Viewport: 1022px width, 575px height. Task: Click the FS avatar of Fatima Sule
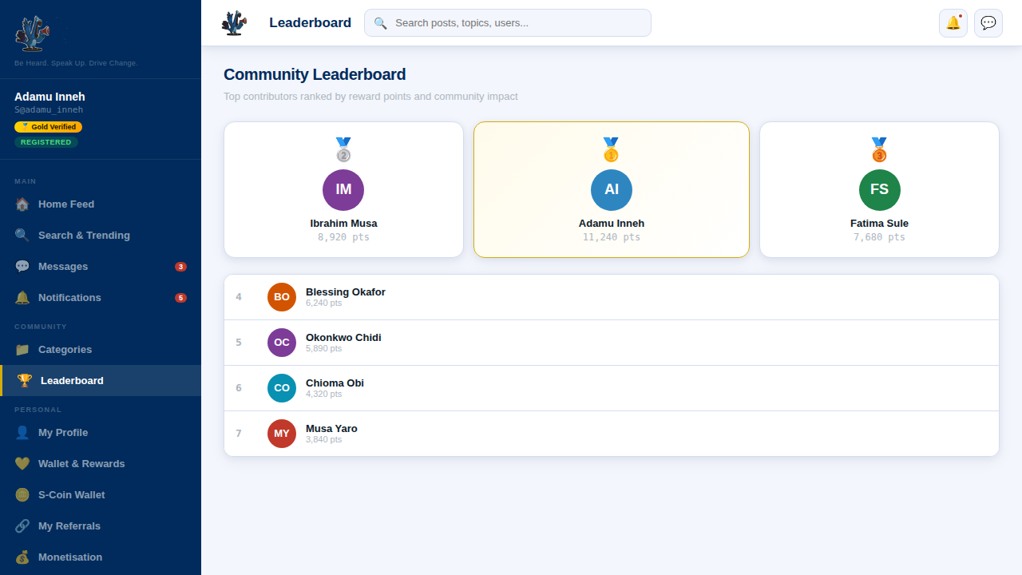click(879, 190)
